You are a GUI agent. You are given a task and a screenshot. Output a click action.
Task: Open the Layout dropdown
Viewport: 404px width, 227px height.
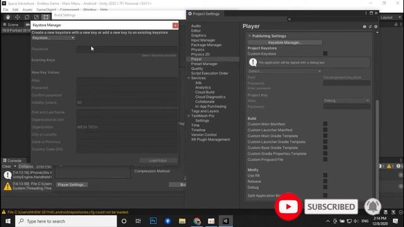pos(391,18)
